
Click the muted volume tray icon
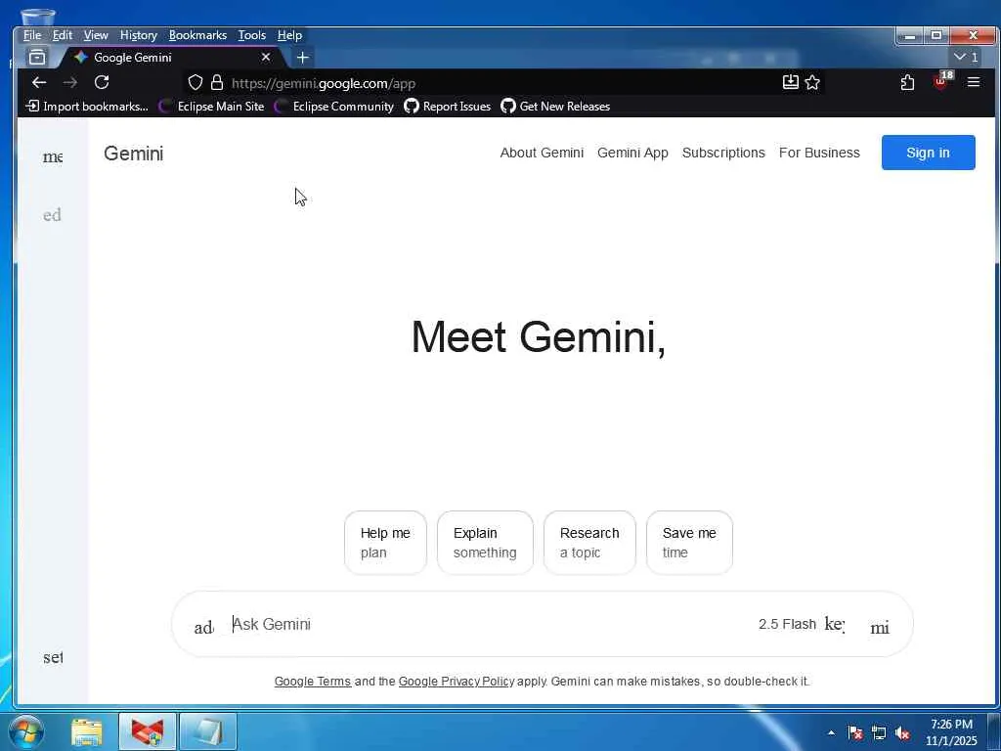click(x=902, y=732)
